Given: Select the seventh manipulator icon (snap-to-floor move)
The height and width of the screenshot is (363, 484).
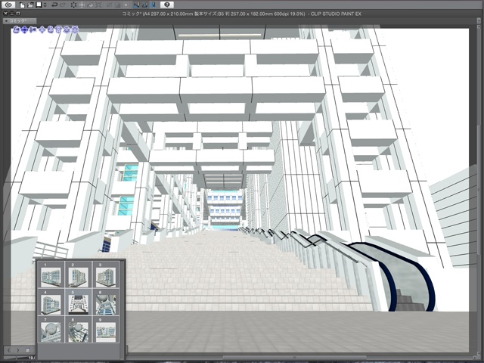Looking at the screenshot, I should tap(67, 29).
